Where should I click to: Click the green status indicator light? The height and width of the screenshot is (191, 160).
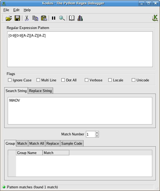coord(4,187)
